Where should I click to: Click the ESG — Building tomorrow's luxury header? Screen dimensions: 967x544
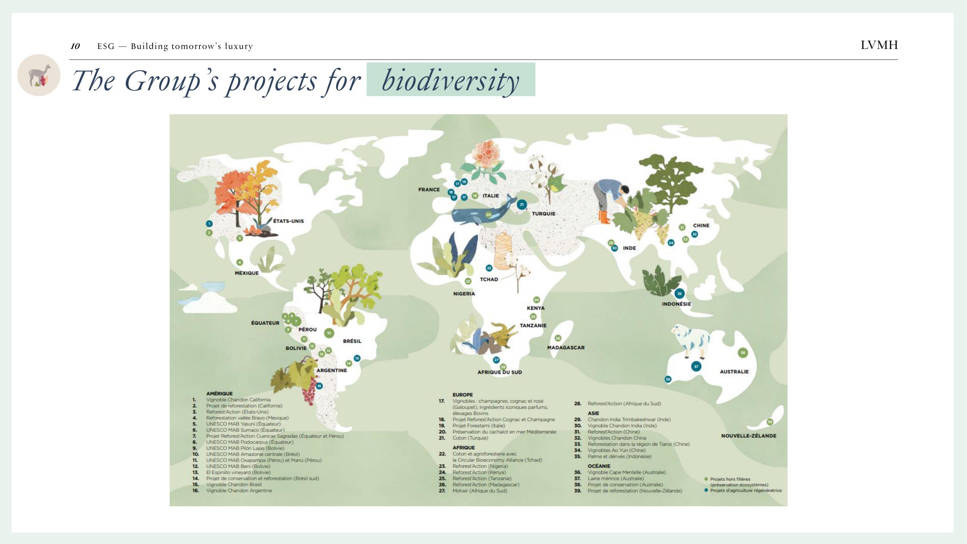click(x=175, y=46)
